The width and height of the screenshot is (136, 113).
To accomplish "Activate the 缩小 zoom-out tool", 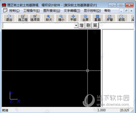I will (61, 18).
